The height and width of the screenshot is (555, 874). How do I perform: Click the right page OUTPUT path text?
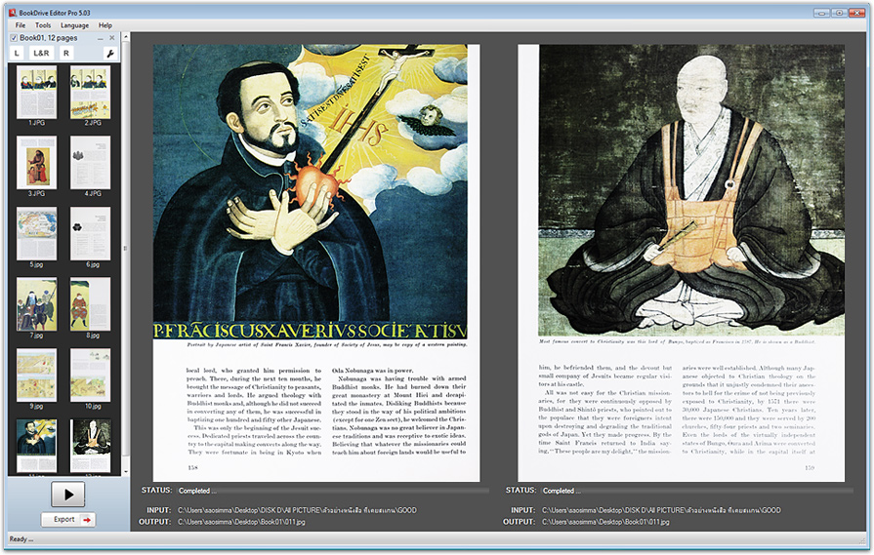(605, 522)
